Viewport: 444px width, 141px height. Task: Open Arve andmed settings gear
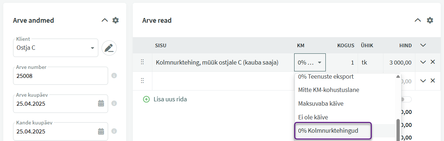[115, 20]
